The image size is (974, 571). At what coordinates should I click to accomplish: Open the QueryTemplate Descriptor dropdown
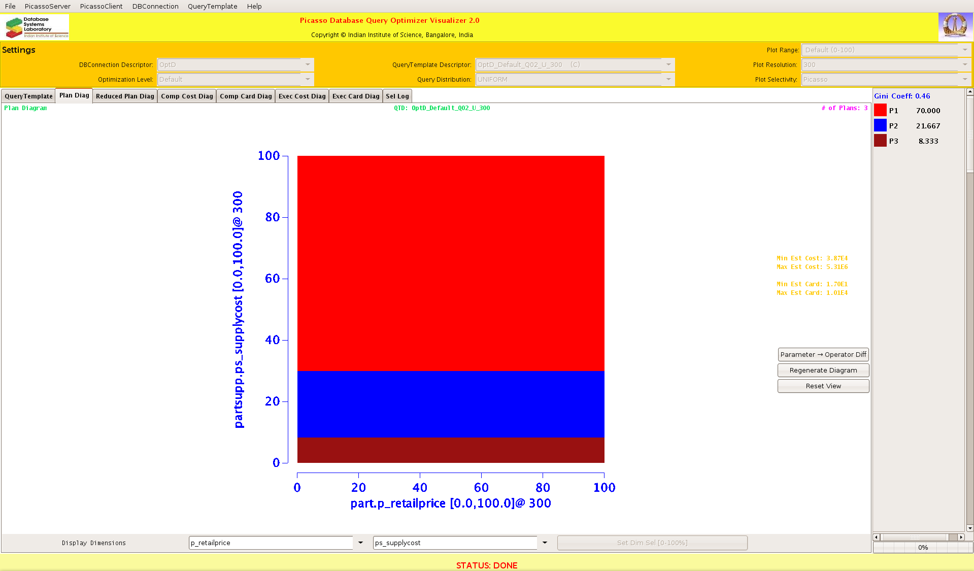point(668,65)
